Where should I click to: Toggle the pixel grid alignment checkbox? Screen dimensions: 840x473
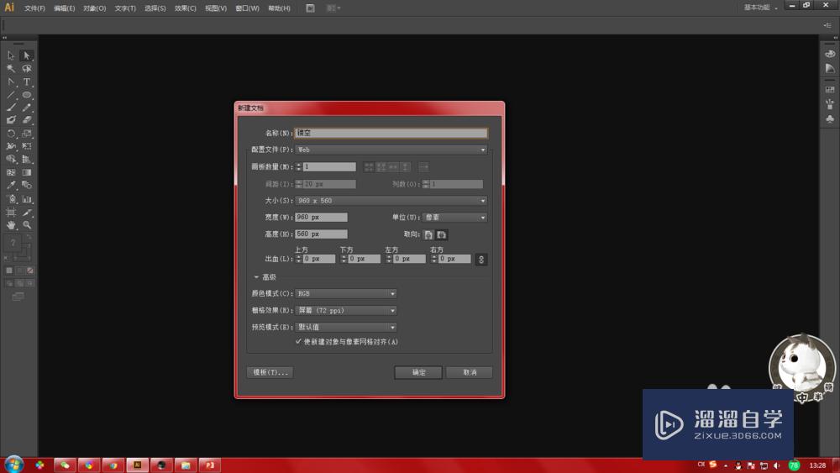[x=298, y=342]
